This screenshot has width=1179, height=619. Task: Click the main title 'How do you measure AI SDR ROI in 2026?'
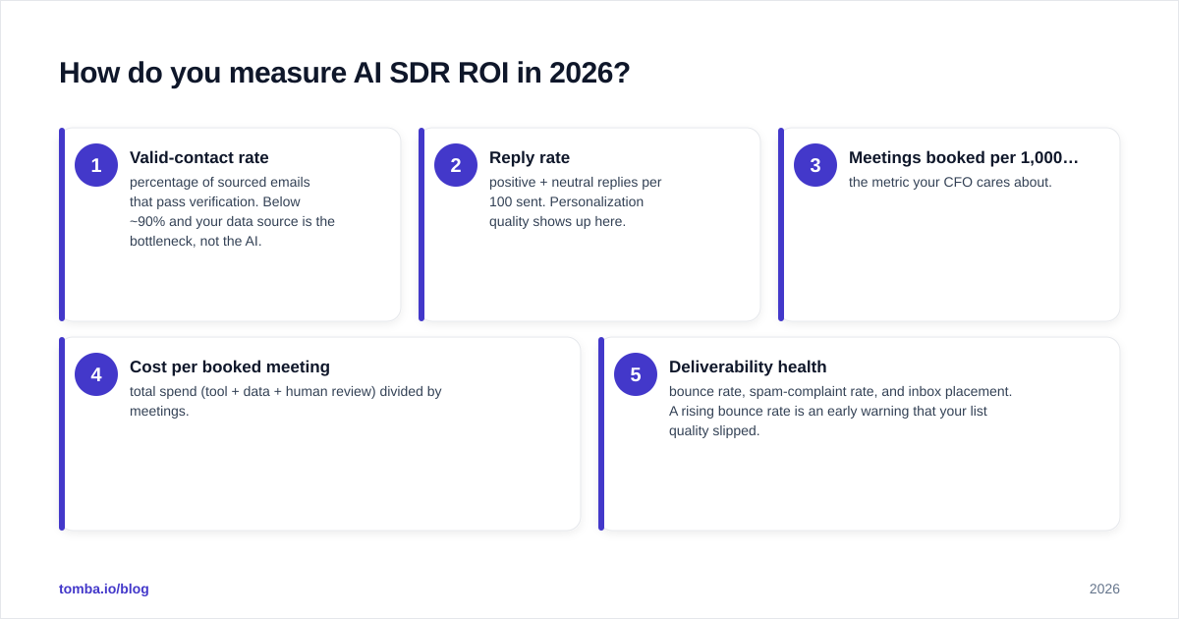click(345, 73)
